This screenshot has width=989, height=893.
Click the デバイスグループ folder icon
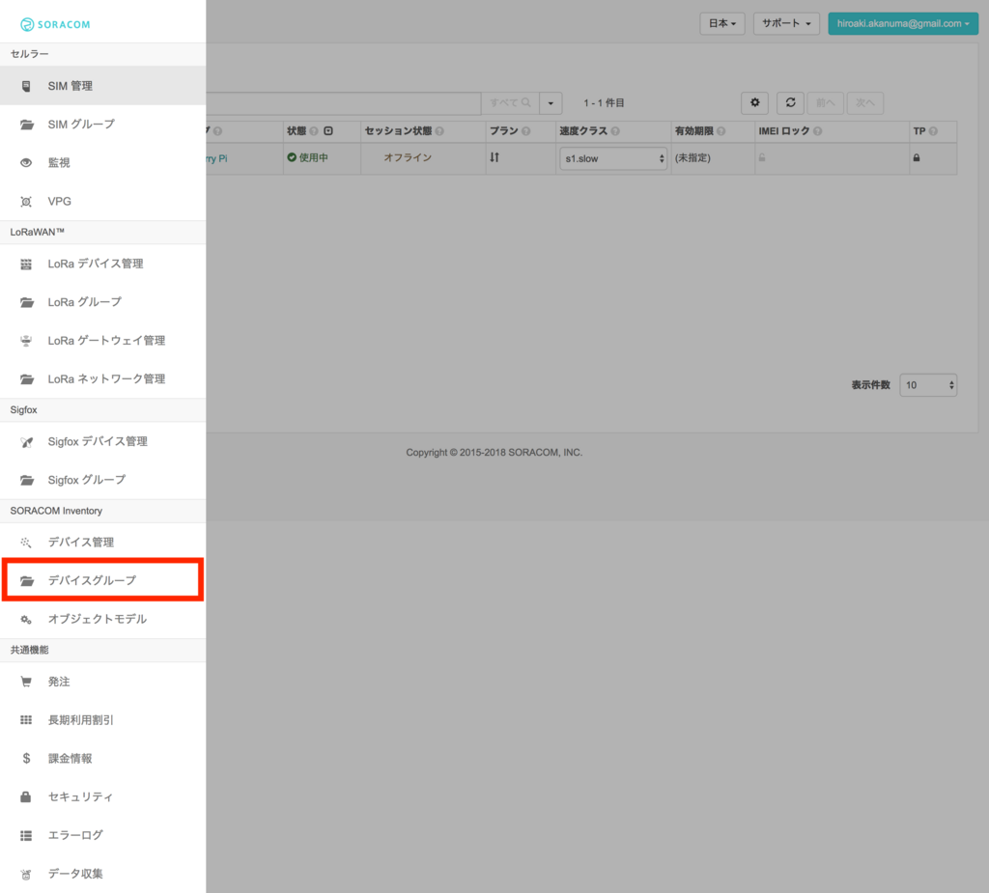[26, 581]
